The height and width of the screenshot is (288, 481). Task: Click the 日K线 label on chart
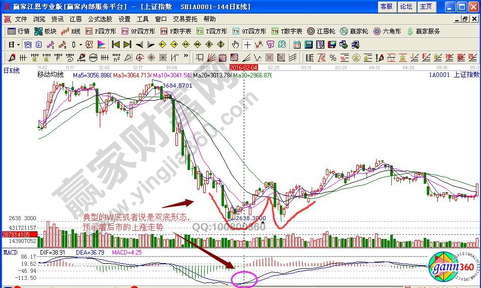tap(12, 70)
